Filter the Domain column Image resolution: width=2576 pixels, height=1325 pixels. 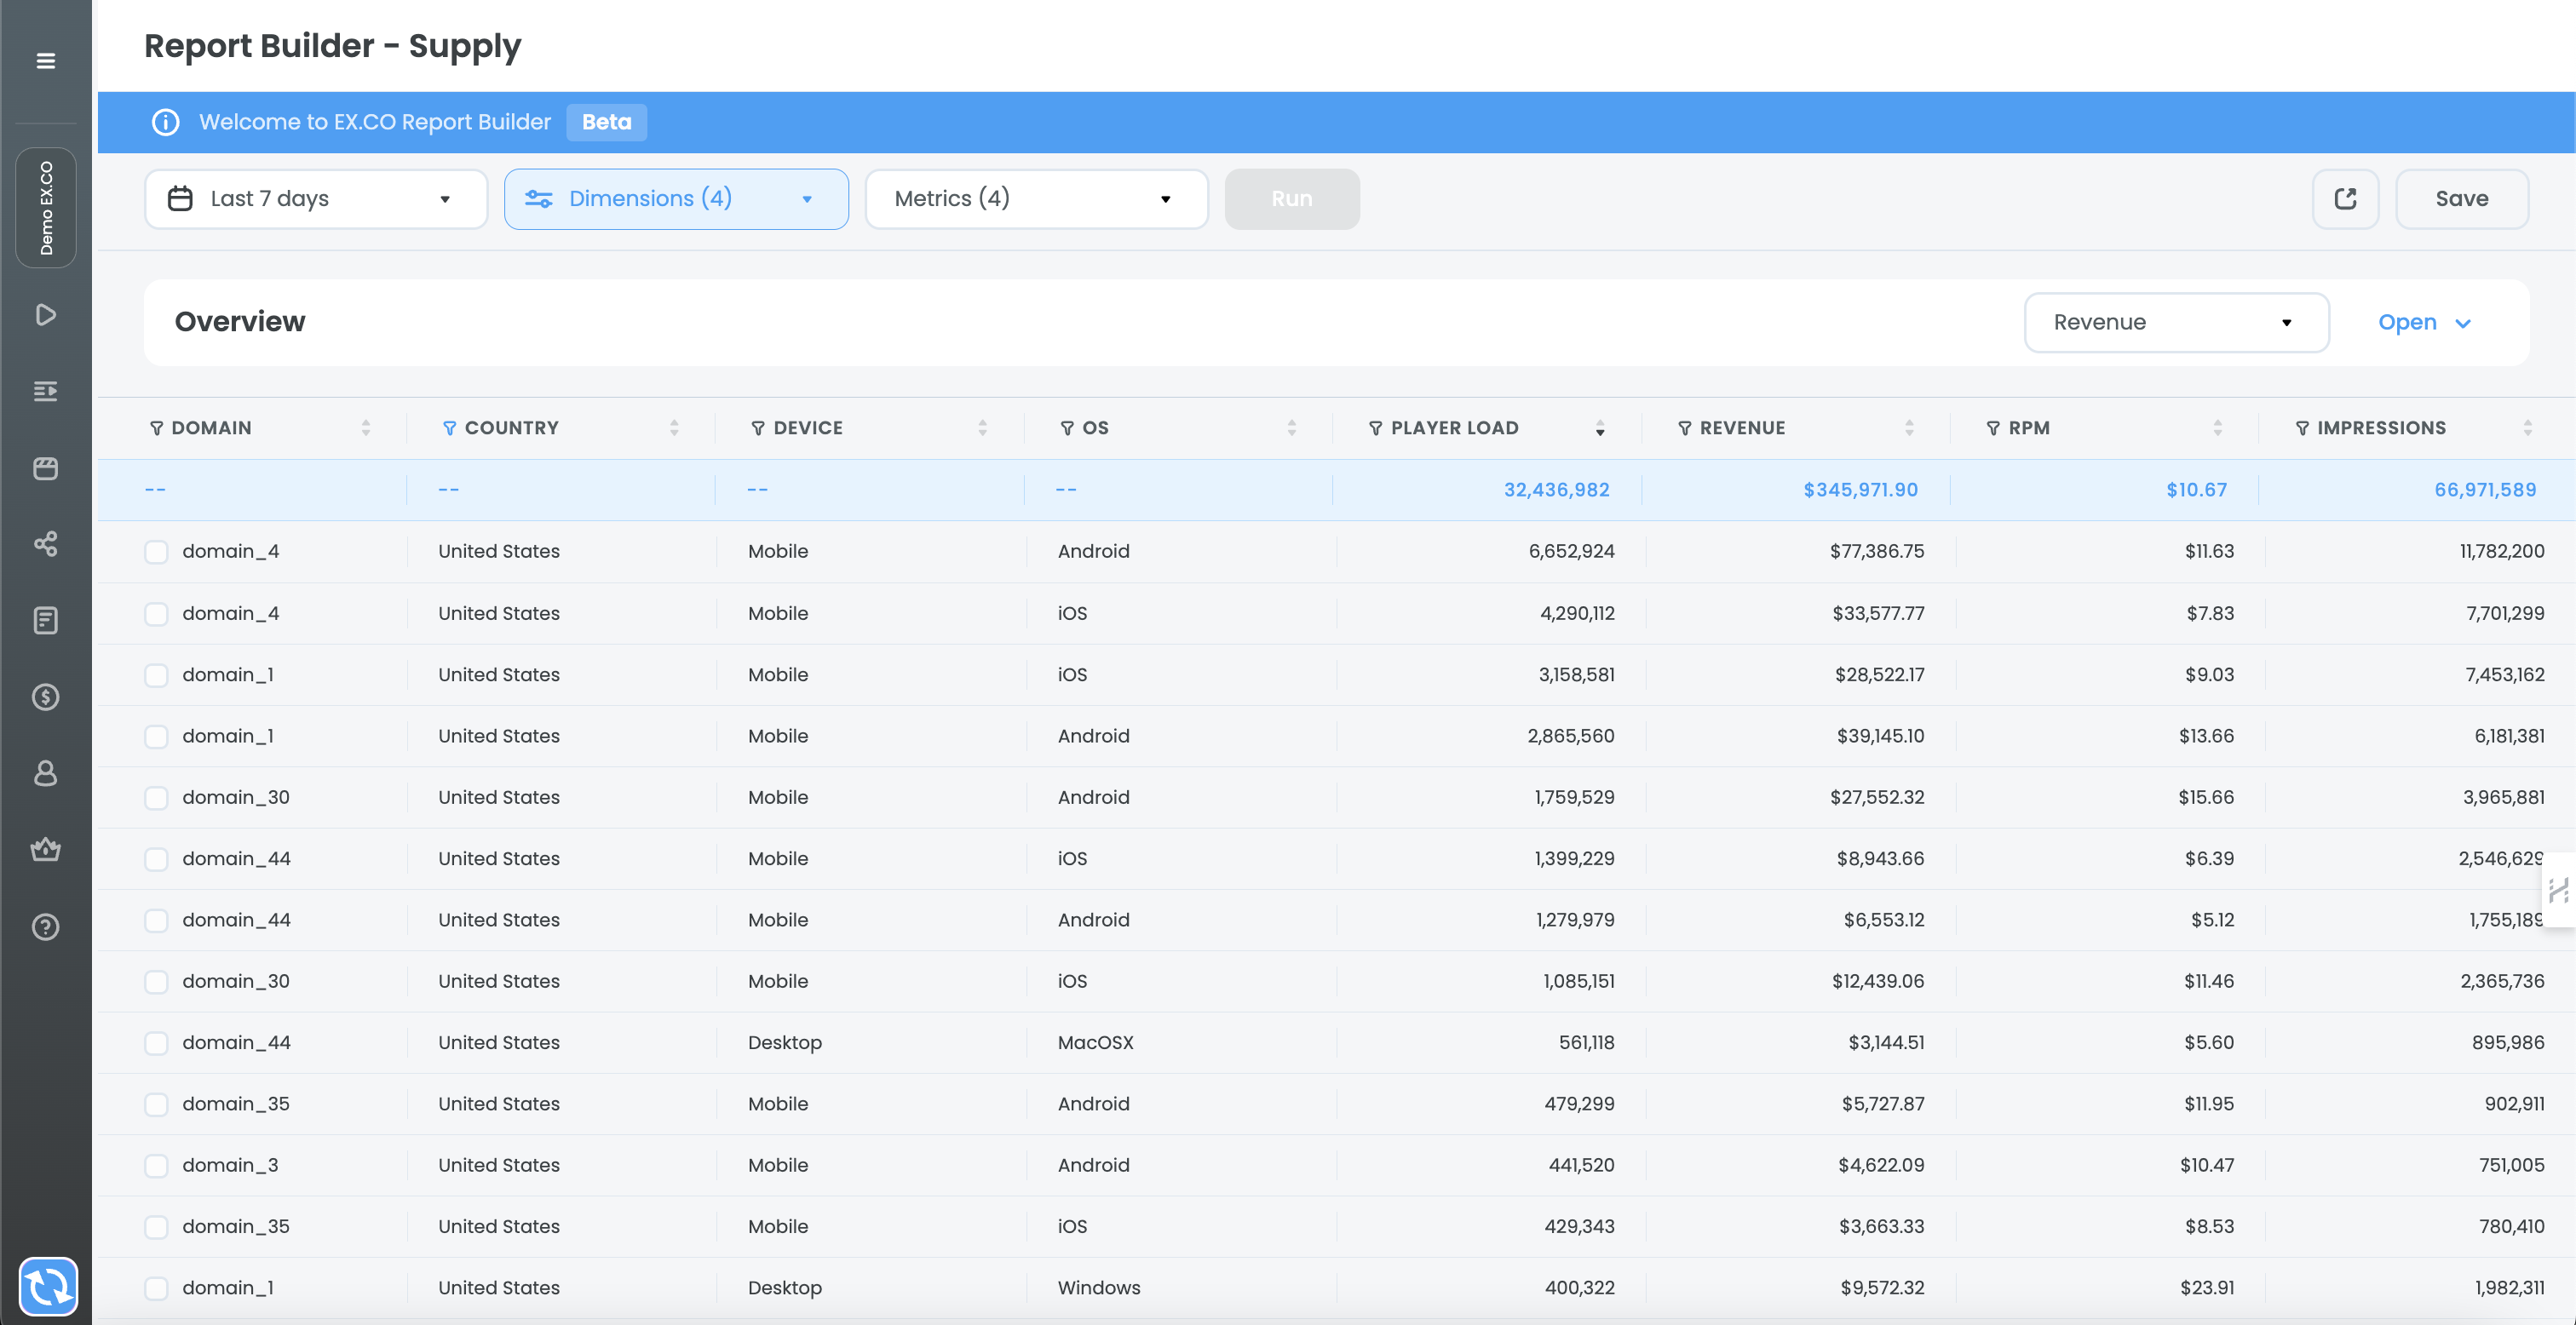click(x=156, y=428)
